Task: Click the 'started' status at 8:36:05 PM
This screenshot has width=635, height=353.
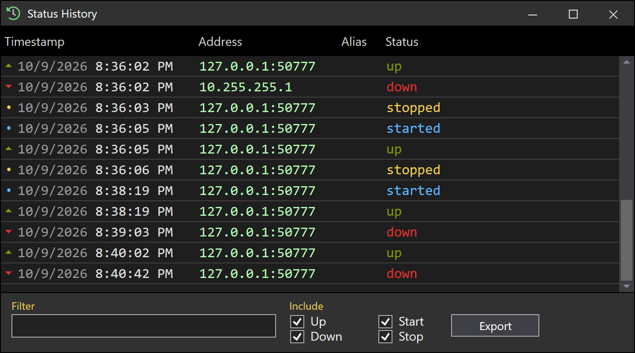Action: pyautogui.click(x=413, y=128)
